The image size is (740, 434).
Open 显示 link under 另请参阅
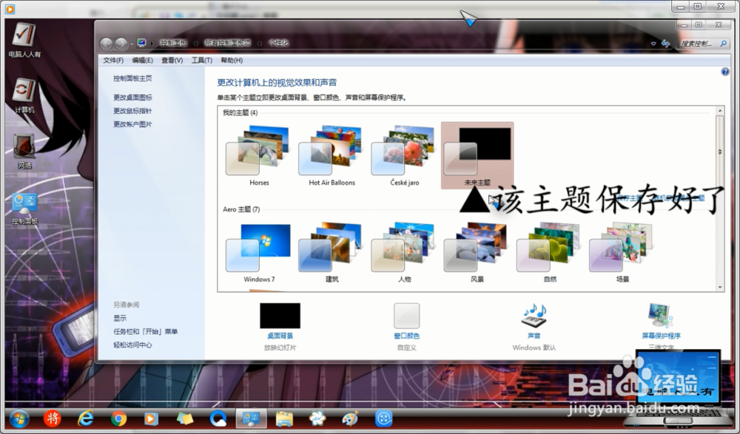coord(120,319)
